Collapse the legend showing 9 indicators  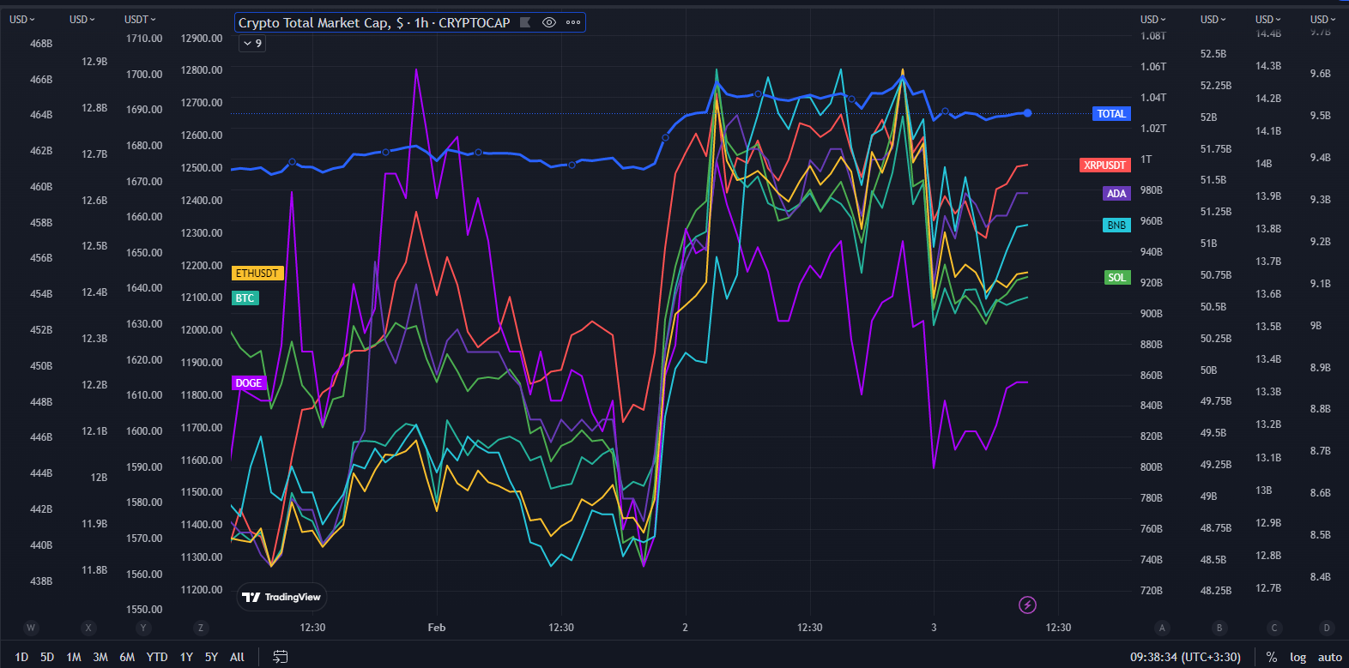(x=252, y=43)
